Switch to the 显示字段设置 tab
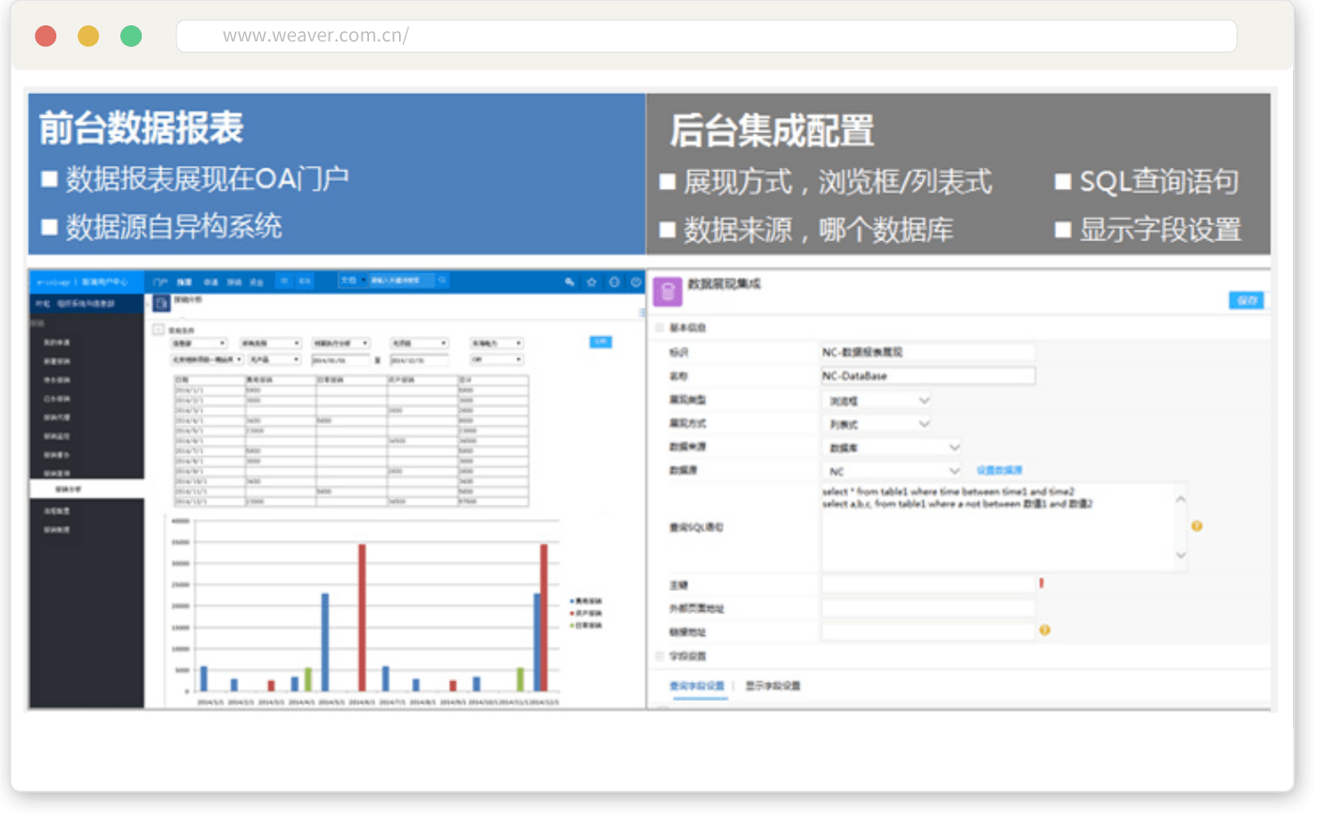The height and width of the screenshot is (821, 1338). click(773, 686)
